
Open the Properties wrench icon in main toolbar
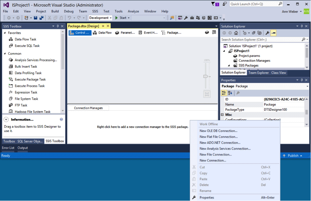tap(186, 18)
